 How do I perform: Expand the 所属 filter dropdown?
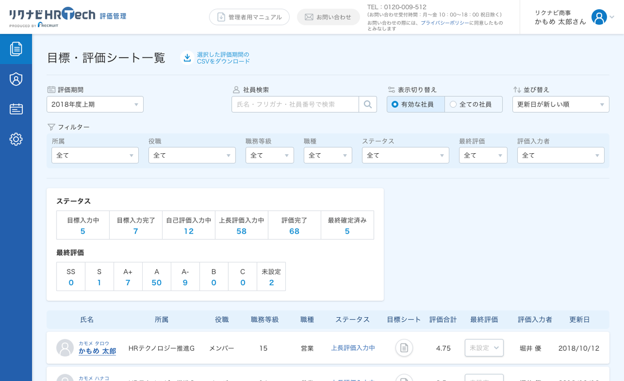pyautogui.click(x=95, y=155)
